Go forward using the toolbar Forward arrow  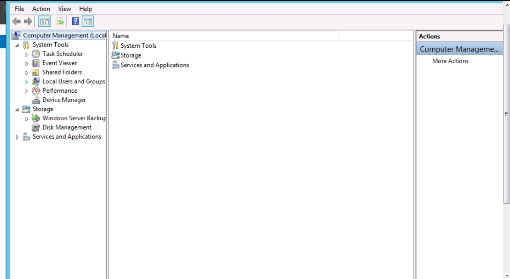pos(28,22)
